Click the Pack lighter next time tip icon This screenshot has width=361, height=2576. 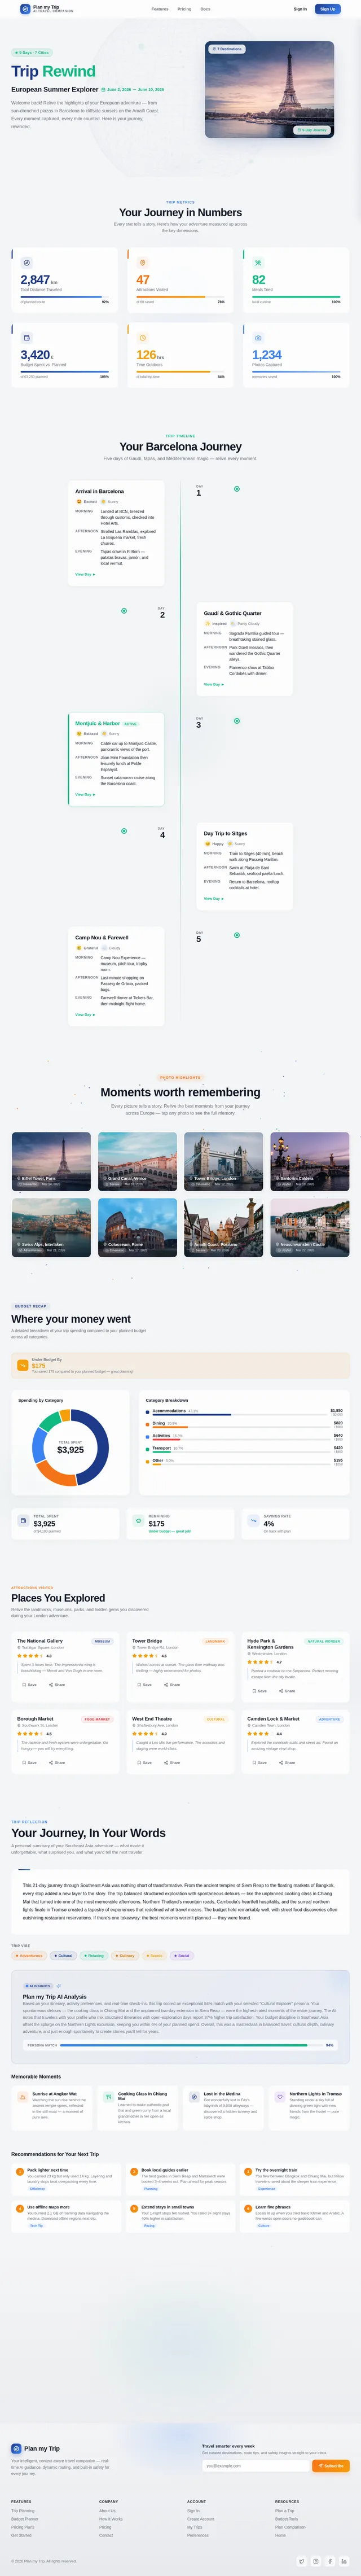tap(19, 2171)
